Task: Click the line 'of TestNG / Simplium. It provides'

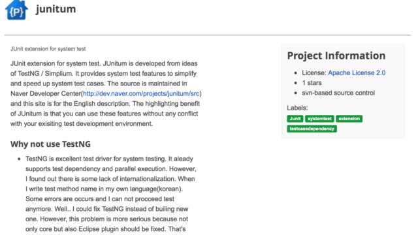Action: 103,74
